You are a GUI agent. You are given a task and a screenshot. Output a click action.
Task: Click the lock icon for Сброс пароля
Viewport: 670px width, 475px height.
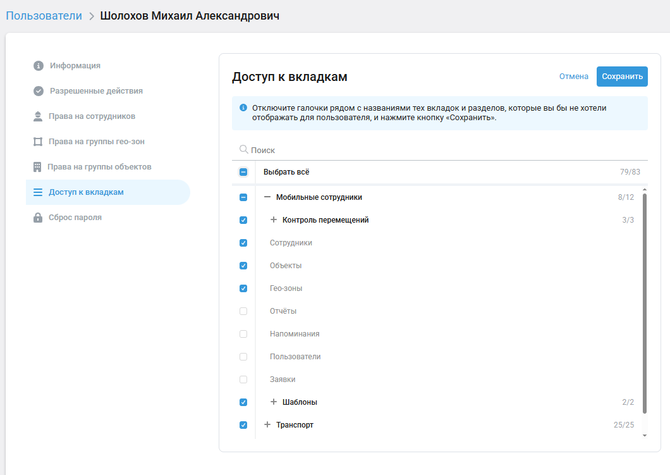pyautogui.click(x=38, y=218)
